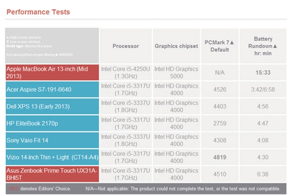Select the Asus Zenbook row's processor cell

pos(126,174)
